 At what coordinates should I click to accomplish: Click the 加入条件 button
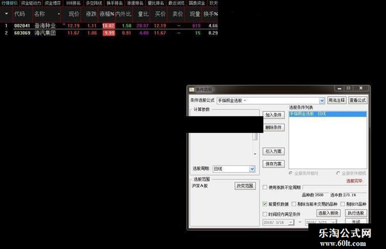[x=274, y=115]
